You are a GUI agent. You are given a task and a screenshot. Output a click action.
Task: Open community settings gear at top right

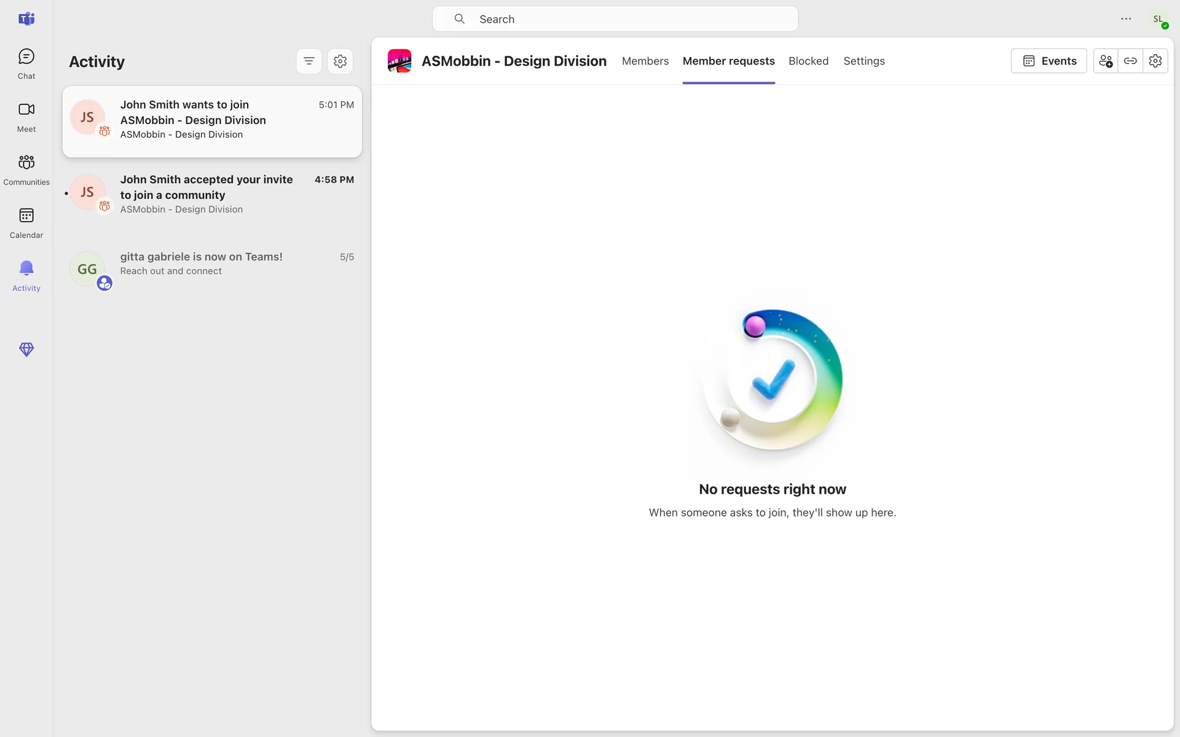[x=1155, y=61]
